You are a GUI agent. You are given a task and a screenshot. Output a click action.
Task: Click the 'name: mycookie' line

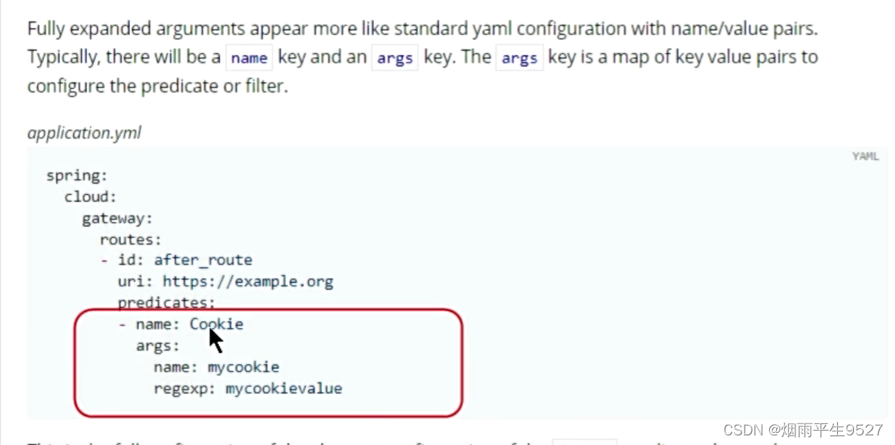coord(217,367)
